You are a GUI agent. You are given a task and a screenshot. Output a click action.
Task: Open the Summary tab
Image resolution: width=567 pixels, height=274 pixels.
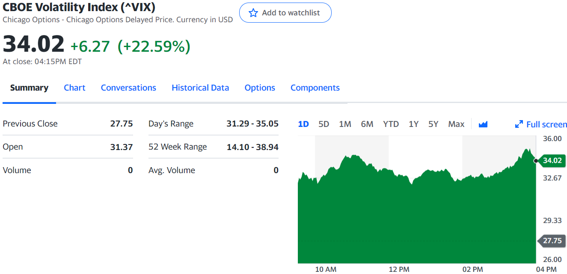(x=29, y=88)
